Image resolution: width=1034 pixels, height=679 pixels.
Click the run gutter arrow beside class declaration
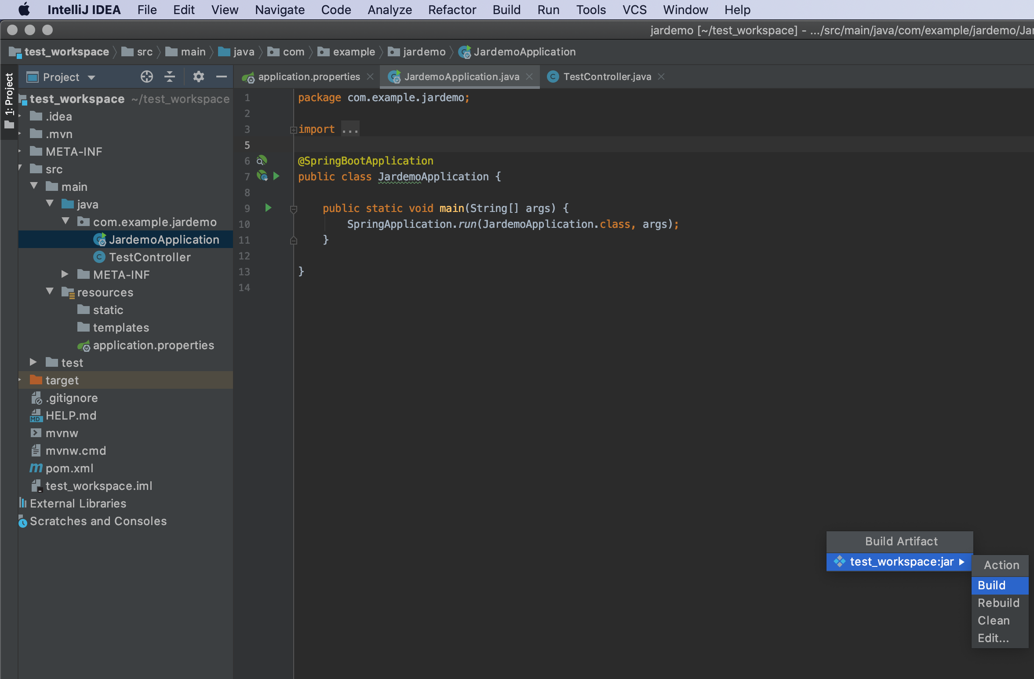277,176
